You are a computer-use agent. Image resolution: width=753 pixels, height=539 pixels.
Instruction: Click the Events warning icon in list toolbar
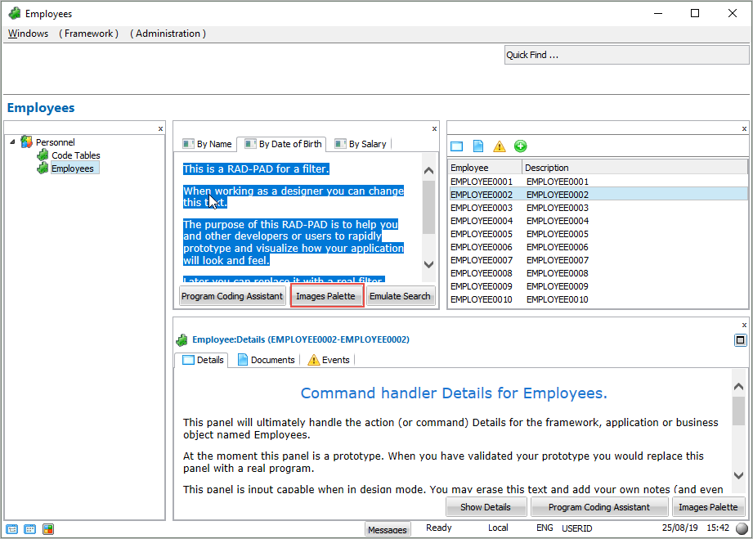(500, 146)
